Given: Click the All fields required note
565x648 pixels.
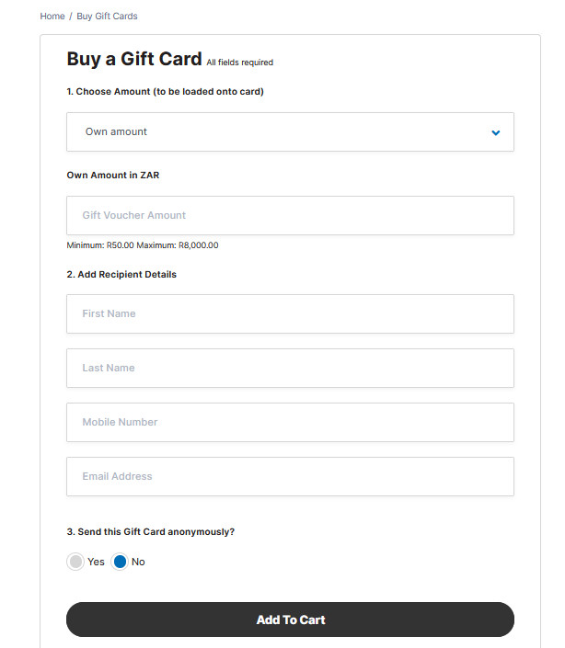Looking at the screenshot, I should (240, 63).
